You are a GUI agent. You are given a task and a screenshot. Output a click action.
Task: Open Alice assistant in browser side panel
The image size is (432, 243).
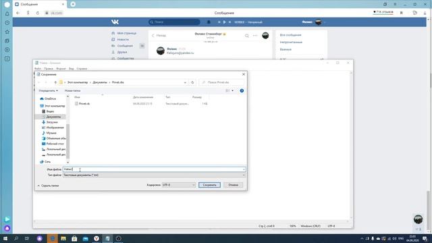7,228
